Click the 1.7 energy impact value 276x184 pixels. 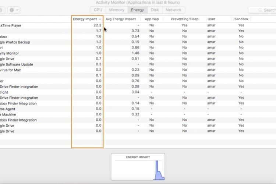point(99,31)
